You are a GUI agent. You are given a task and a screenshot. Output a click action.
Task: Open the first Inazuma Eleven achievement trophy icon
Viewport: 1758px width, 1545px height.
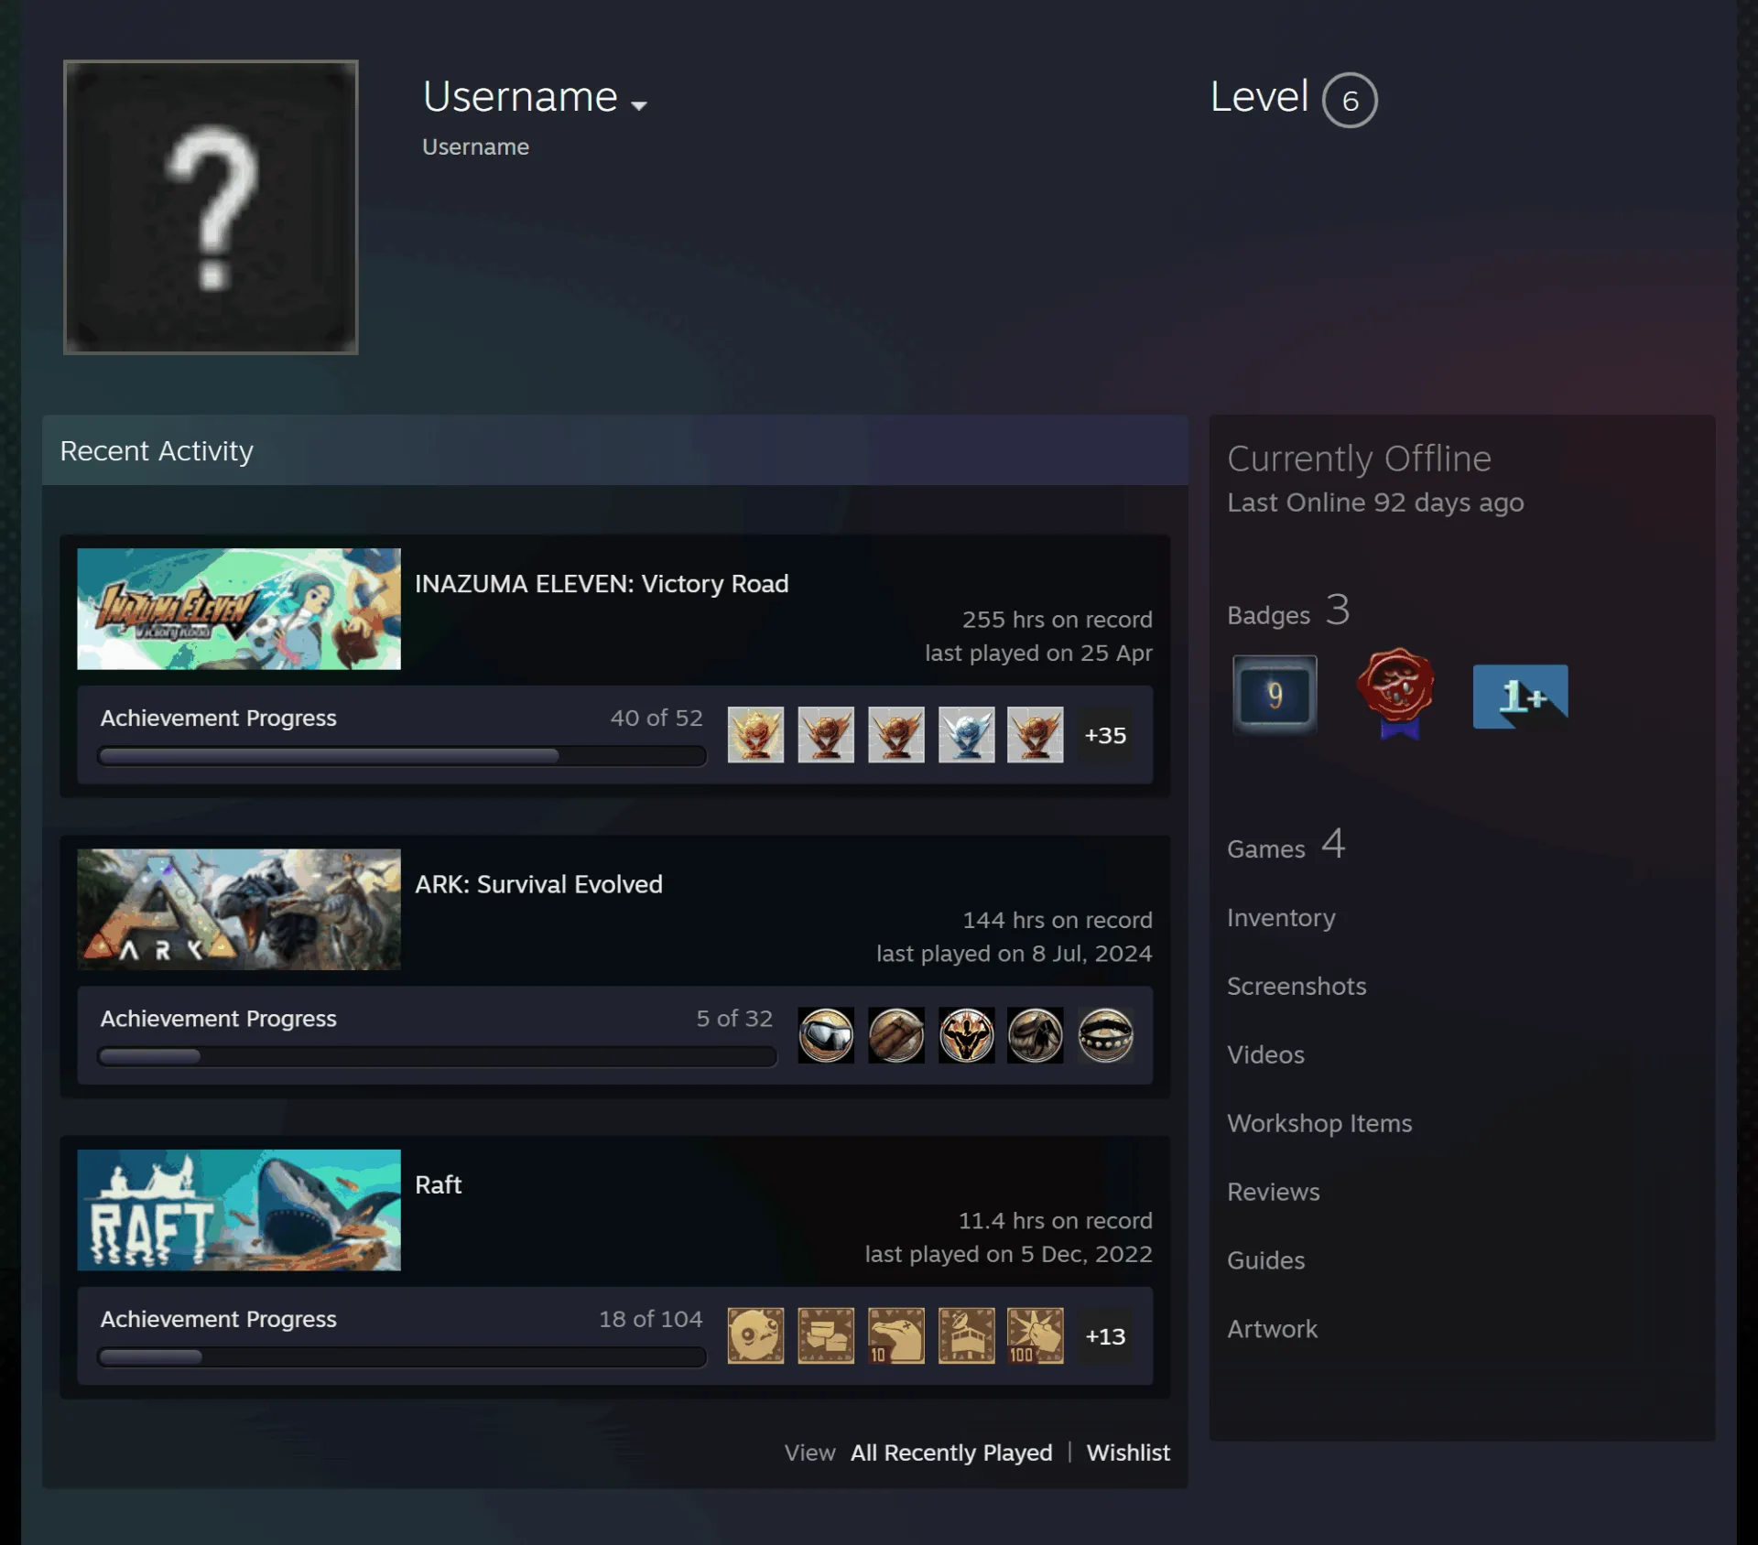(x=755, y=734)
